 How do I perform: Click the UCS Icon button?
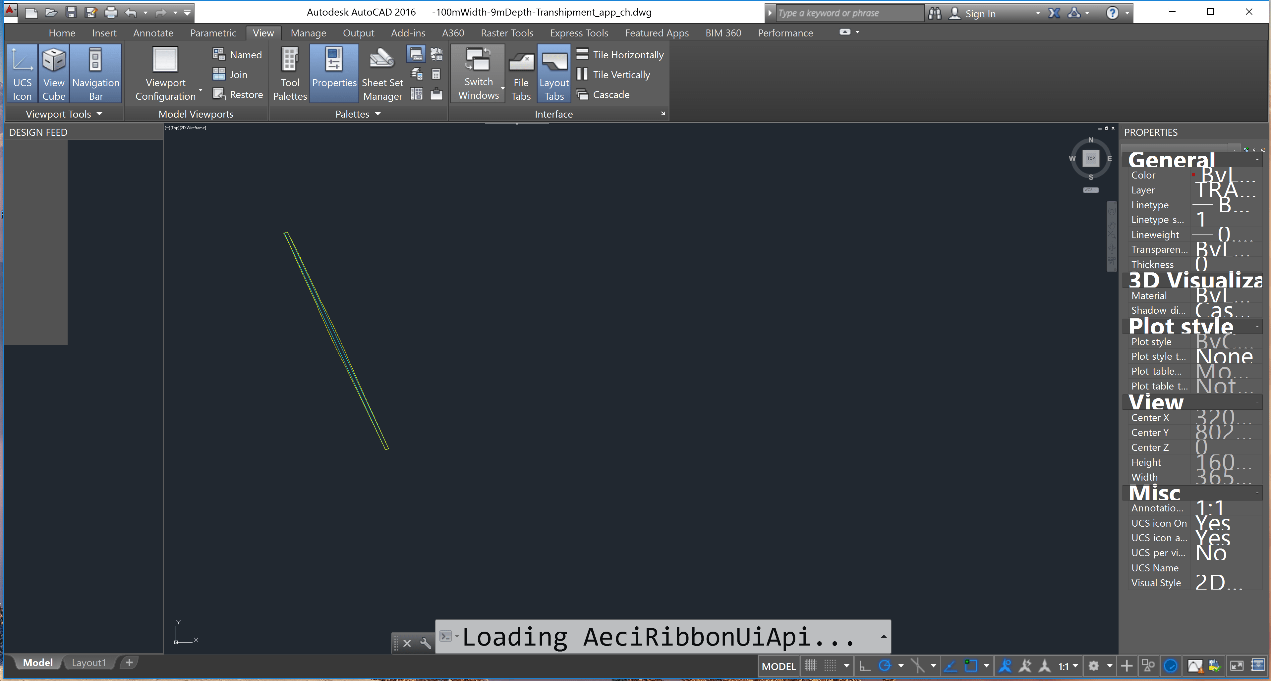(x=22, y=74)
